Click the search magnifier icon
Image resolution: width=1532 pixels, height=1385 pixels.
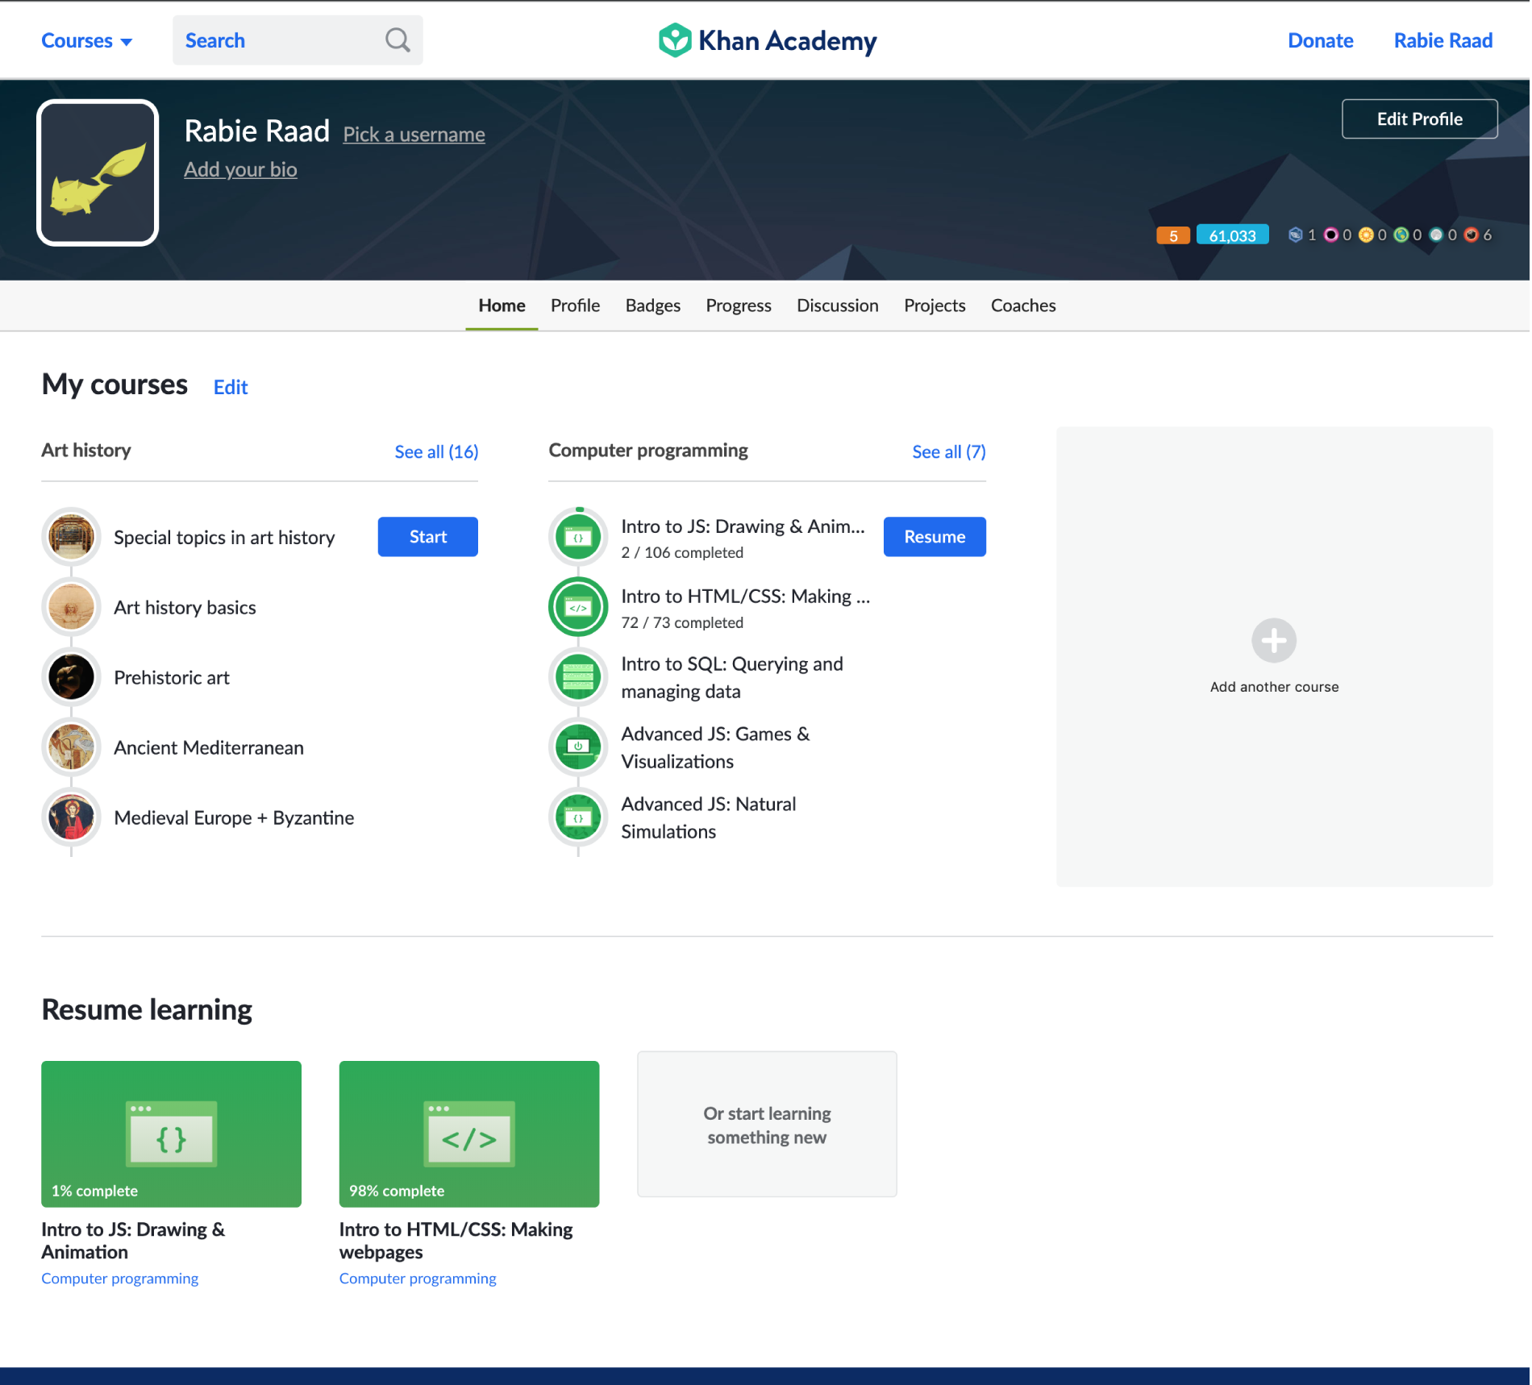398,40
